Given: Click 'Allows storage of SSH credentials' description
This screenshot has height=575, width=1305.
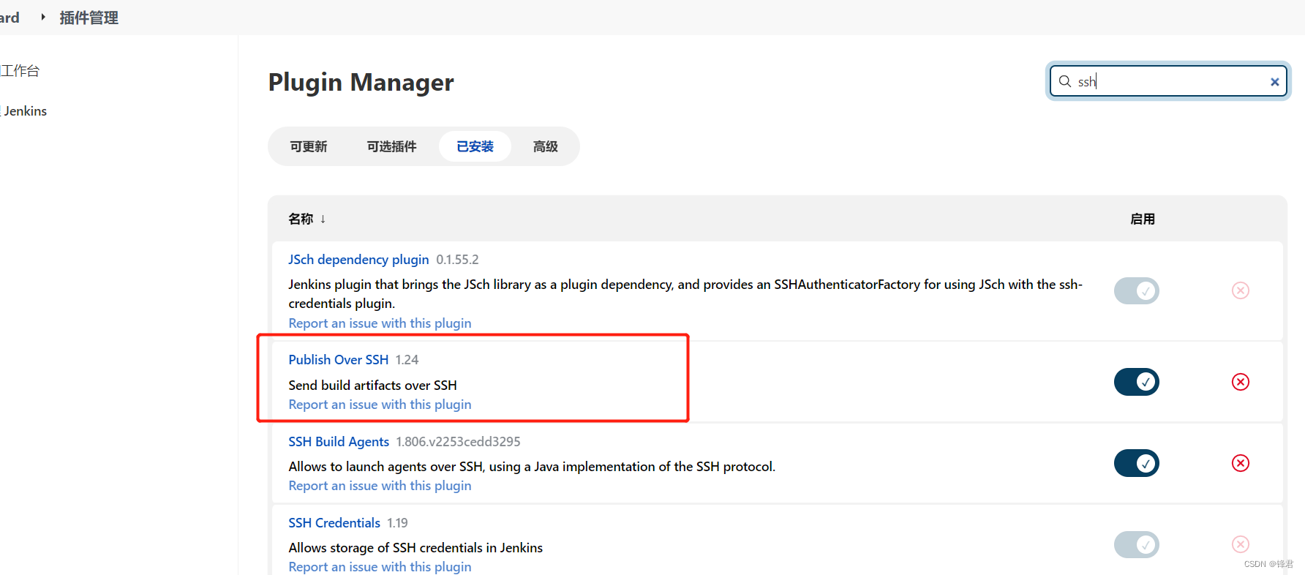Looking at the screenshot, I should [415, 548].
